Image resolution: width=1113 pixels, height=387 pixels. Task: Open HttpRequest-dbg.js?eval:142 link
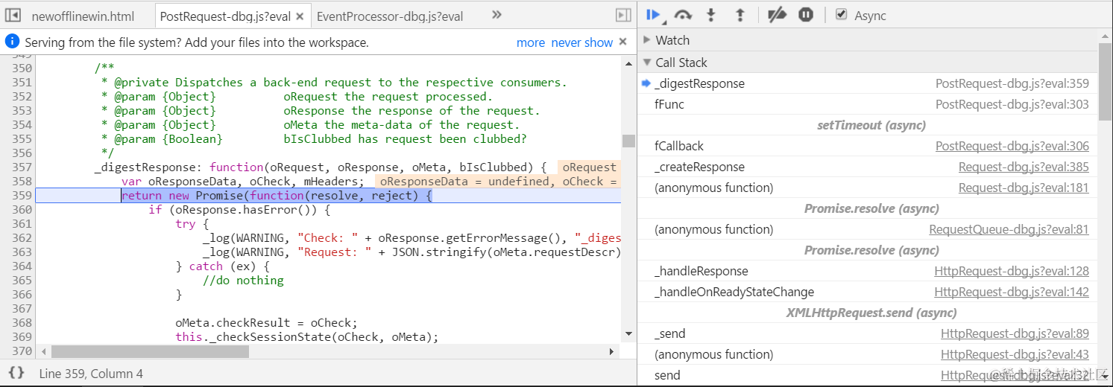1012,292
